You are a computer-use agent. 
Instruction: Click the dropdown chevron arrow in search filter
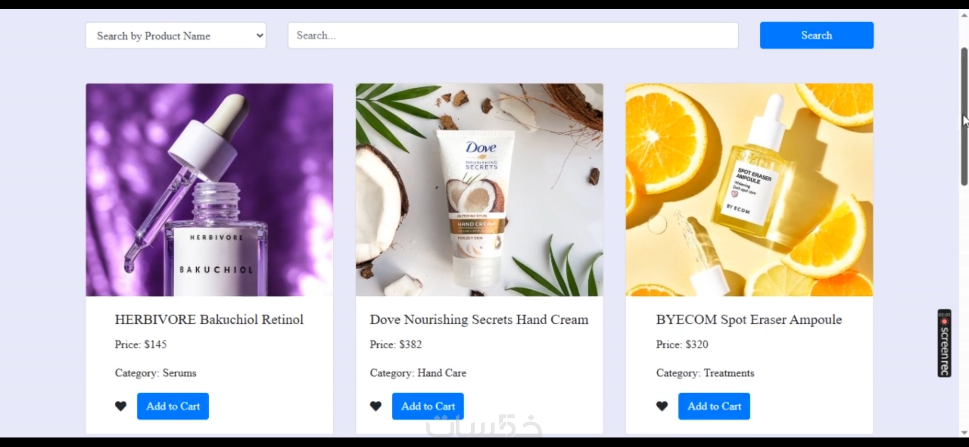click(260, 36)
